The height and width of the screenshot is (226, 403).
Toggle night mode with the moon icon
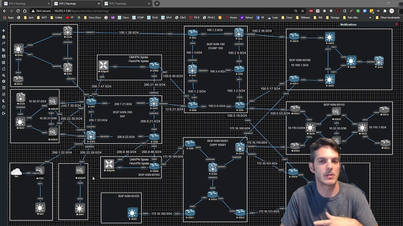click(3, 101)
